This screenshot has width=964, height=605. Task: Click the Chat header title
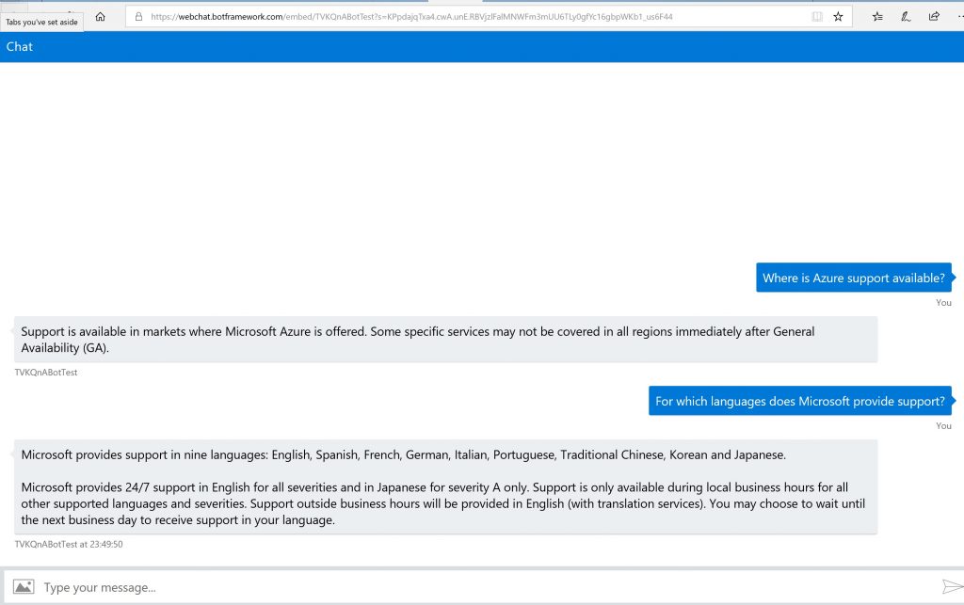click(20, 46)
